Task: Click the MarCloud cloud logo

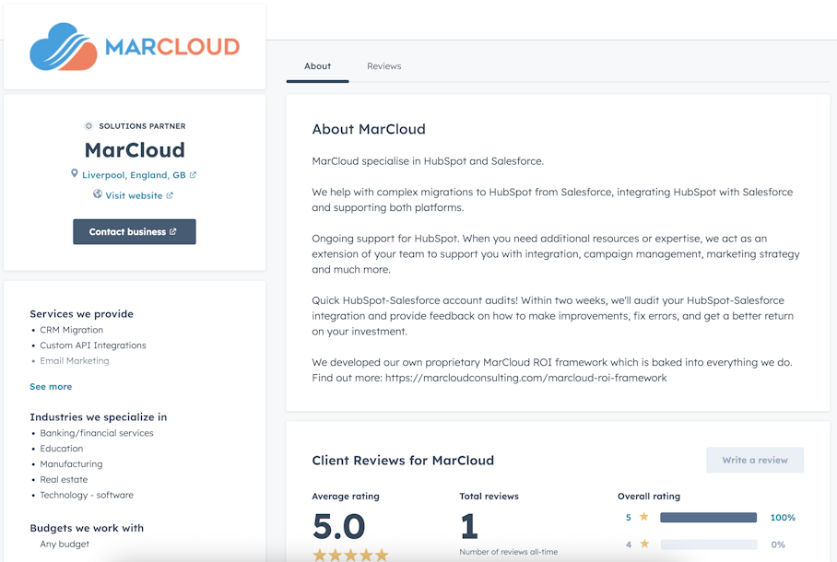Action: pyautogui.click(x=63, y=46)
